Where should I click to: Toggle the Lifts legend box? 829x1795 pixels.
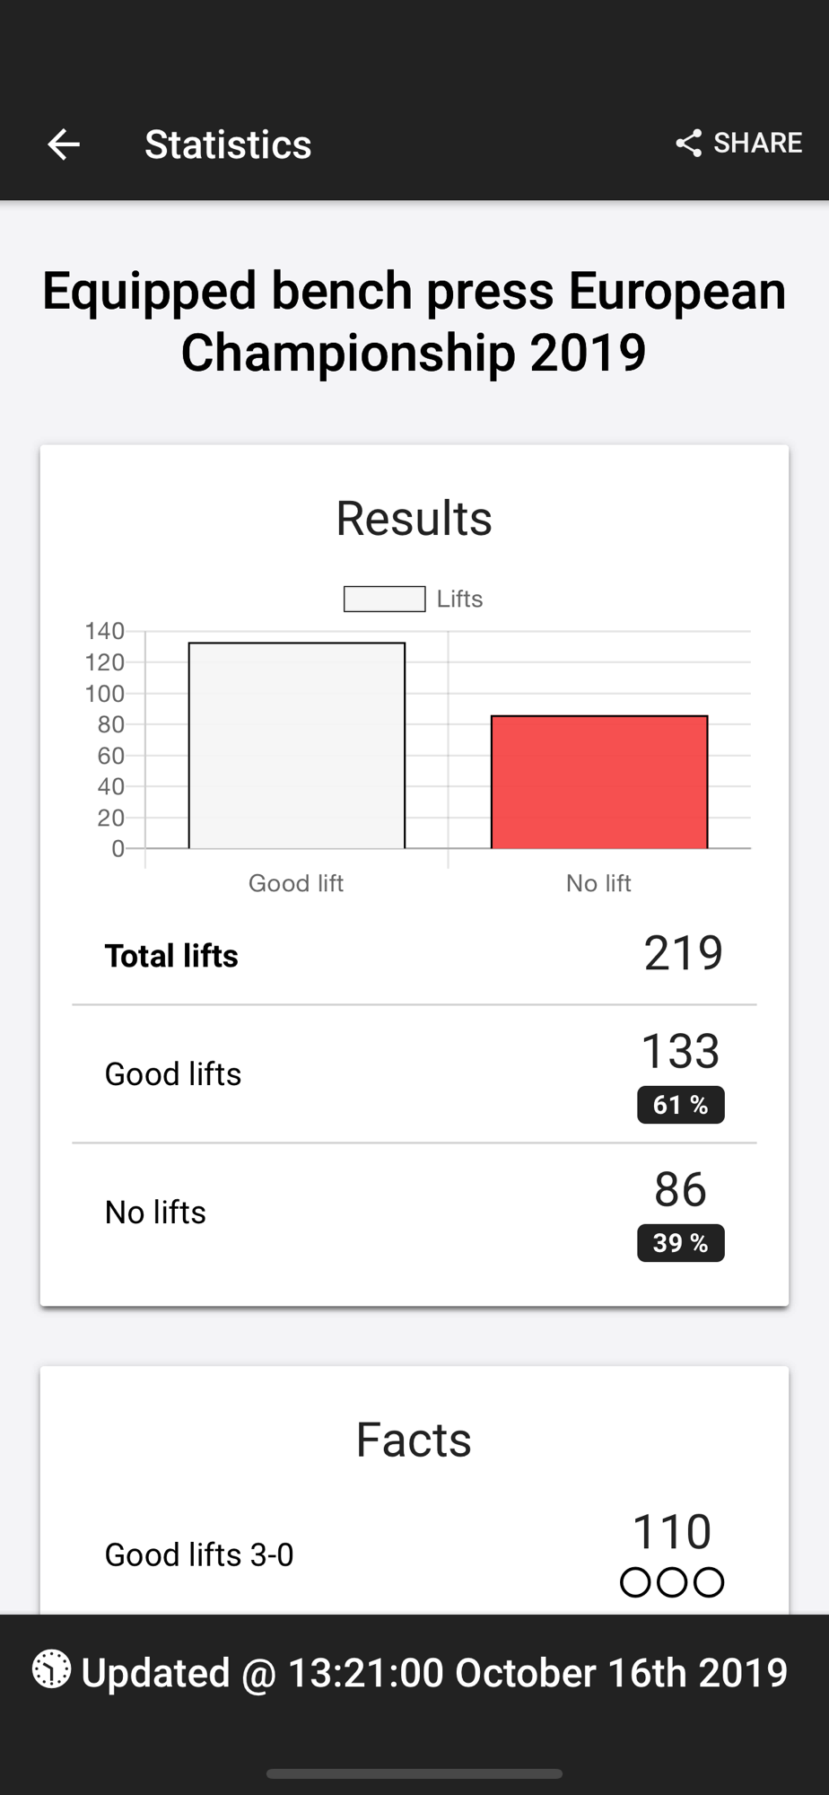(x=385, y=599)
